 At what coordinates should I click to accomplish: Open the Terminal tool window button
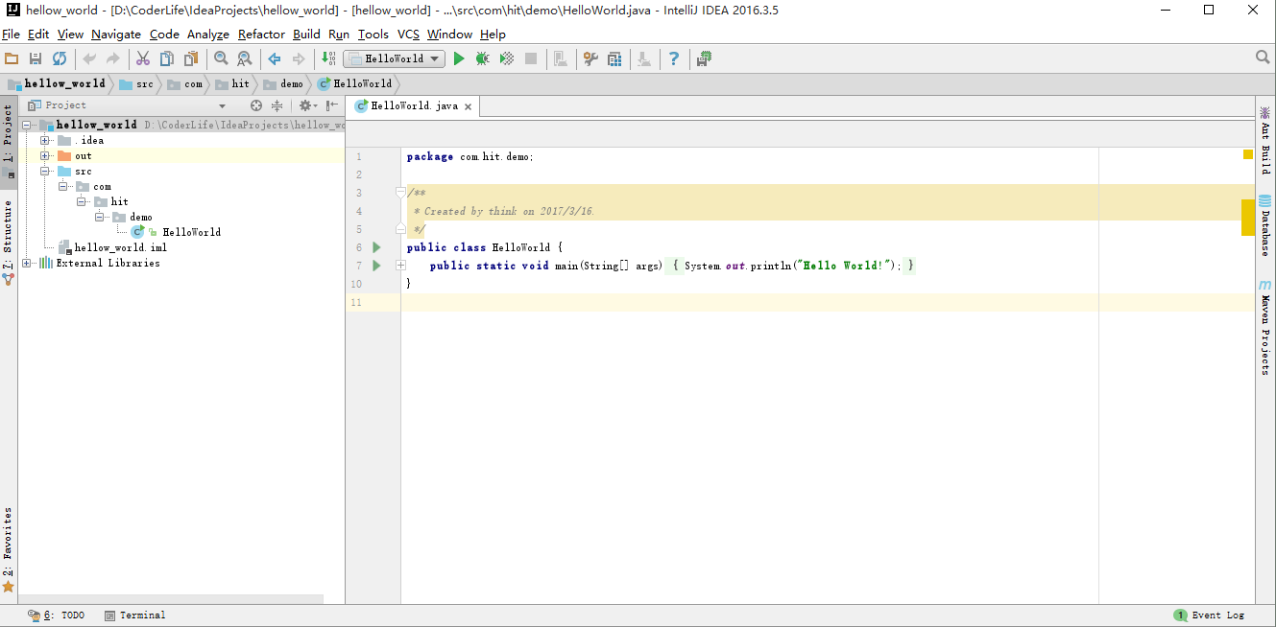pos(134,615)
